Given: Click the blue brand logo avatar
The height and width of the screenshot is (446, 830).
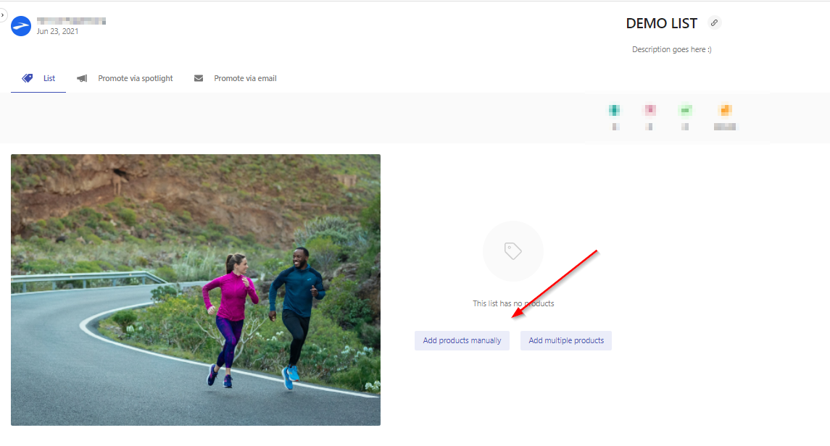Looking at the screenshot, I should (x=21, y=26).
